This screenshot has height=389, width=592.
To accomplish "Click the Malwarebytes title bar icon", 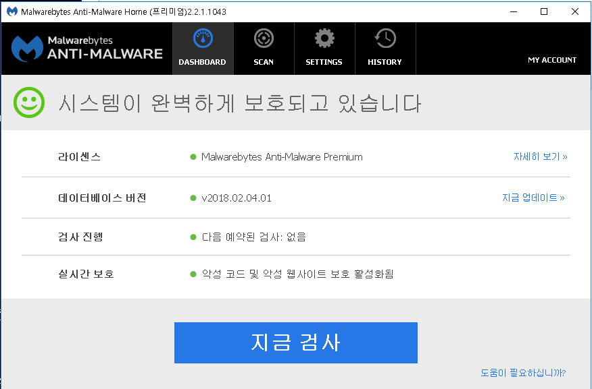I will [12, 11].
